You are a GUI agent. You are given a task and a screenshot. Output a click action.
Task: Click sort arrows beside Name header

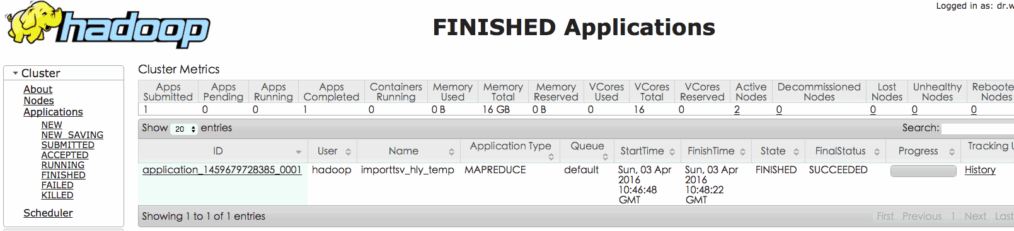451,152
